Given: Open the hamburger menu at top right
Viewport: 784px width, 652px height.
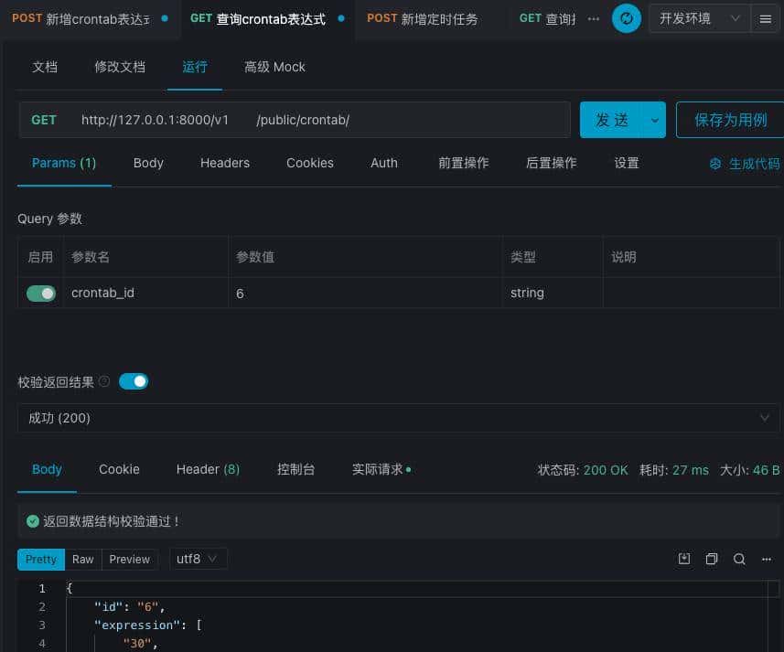Looking at the screenshot, I should pos(767,17).
